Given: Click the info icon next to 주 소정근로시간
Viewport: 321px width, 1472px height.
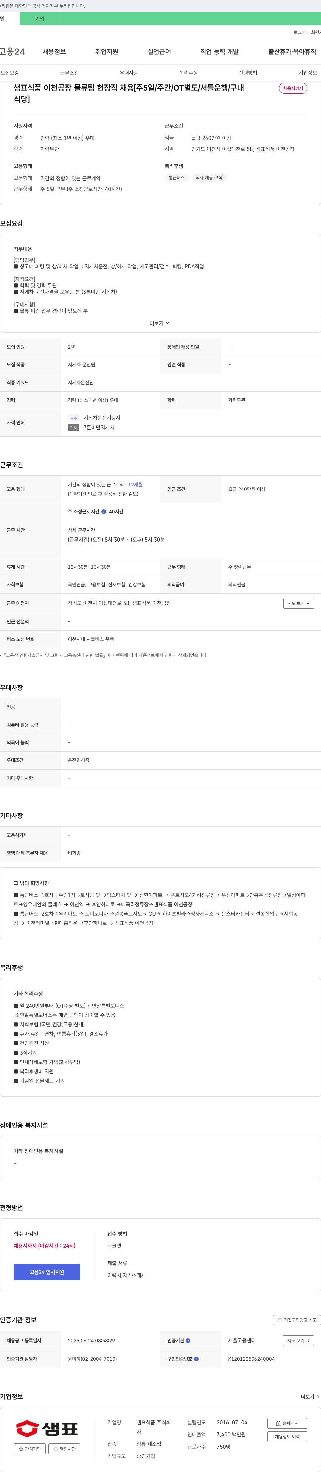Looking at the screenshot, I should tap(104, 512).
